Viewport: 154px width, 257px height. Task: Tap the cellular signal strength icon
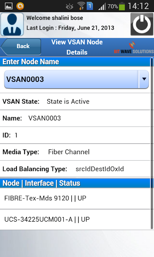point(102,6)
